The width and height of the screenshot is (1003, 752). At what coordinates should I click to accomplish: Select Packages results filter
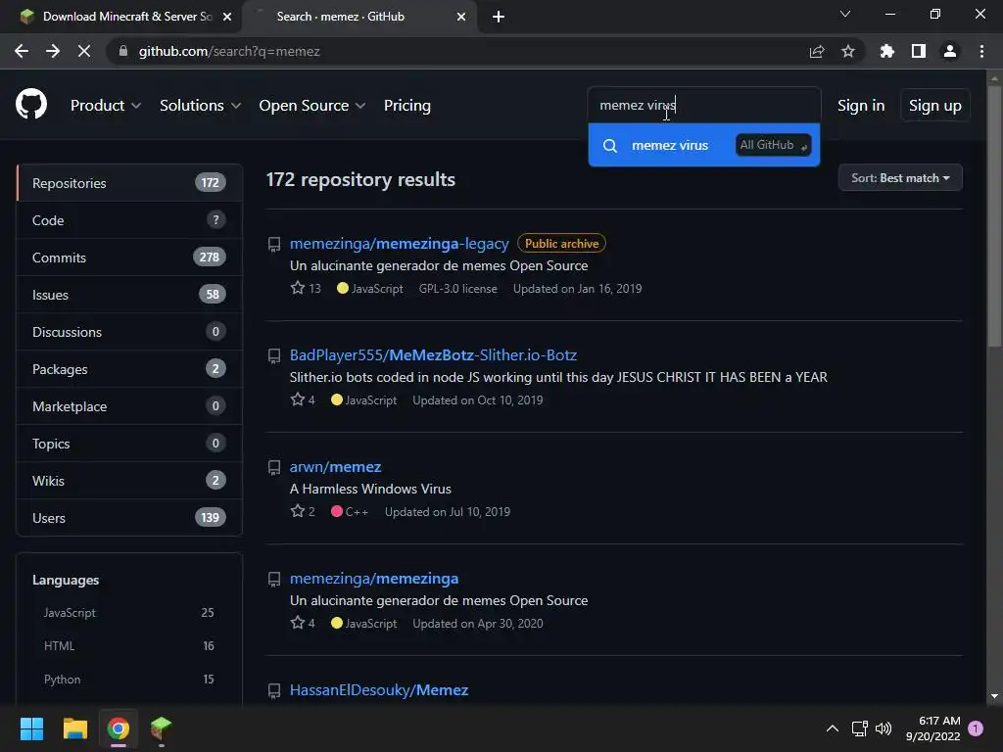pyautogui.click(x=129, y=369)
